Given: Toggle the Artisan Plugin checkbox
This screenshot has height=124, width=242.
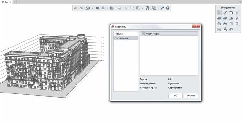Looking at the screenshot, I should pos(143,34).
